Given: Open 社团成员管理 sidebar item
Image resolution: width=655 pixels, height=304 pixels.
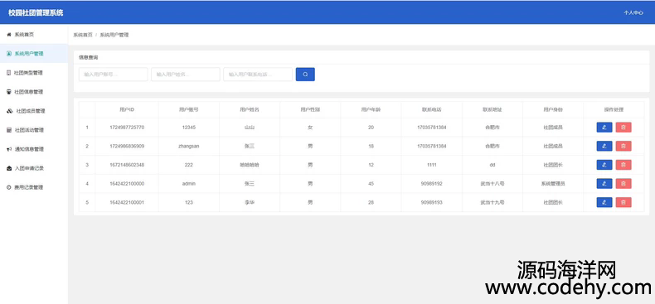Looking at the screenshot, I should (34, 111).
